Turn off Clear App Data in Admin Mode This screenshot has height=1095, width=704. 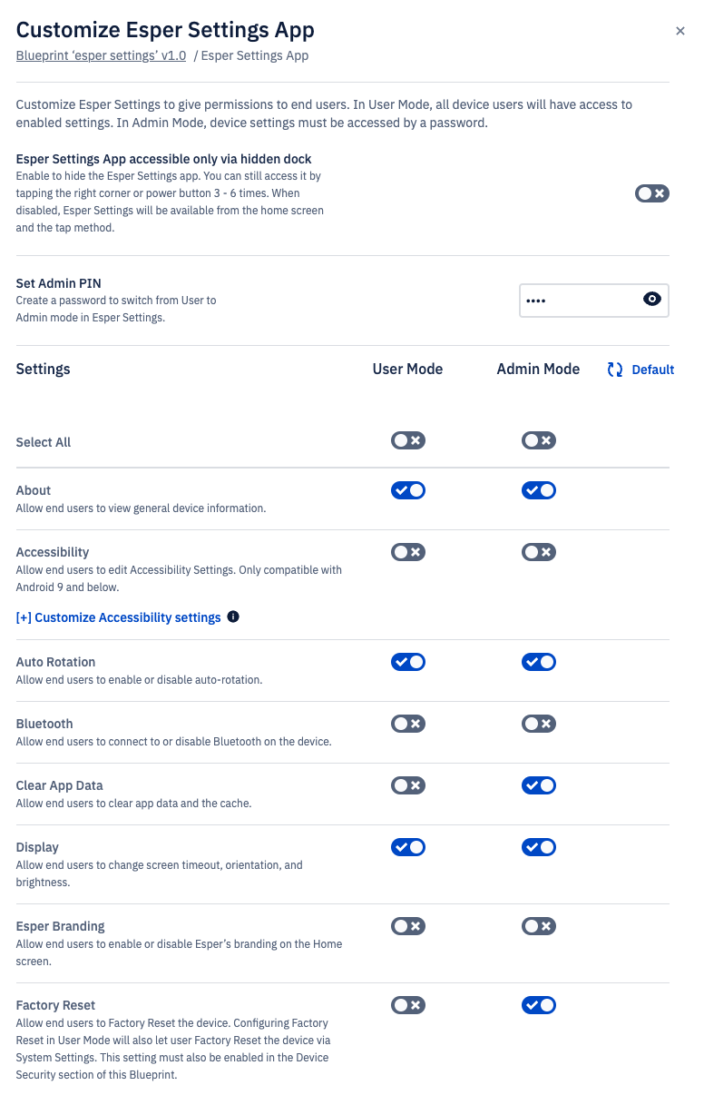point(539,785)
